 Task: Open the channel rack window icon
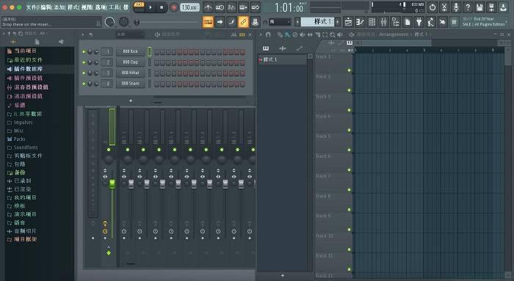pos(372,22)
